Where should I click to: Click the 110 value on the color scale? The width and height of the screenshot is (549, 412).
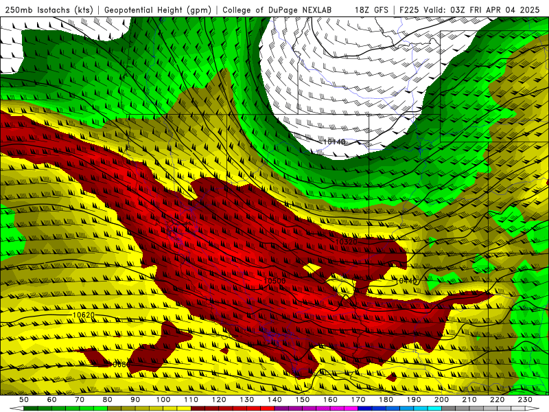pyautogui.click(x=191, y=400)
